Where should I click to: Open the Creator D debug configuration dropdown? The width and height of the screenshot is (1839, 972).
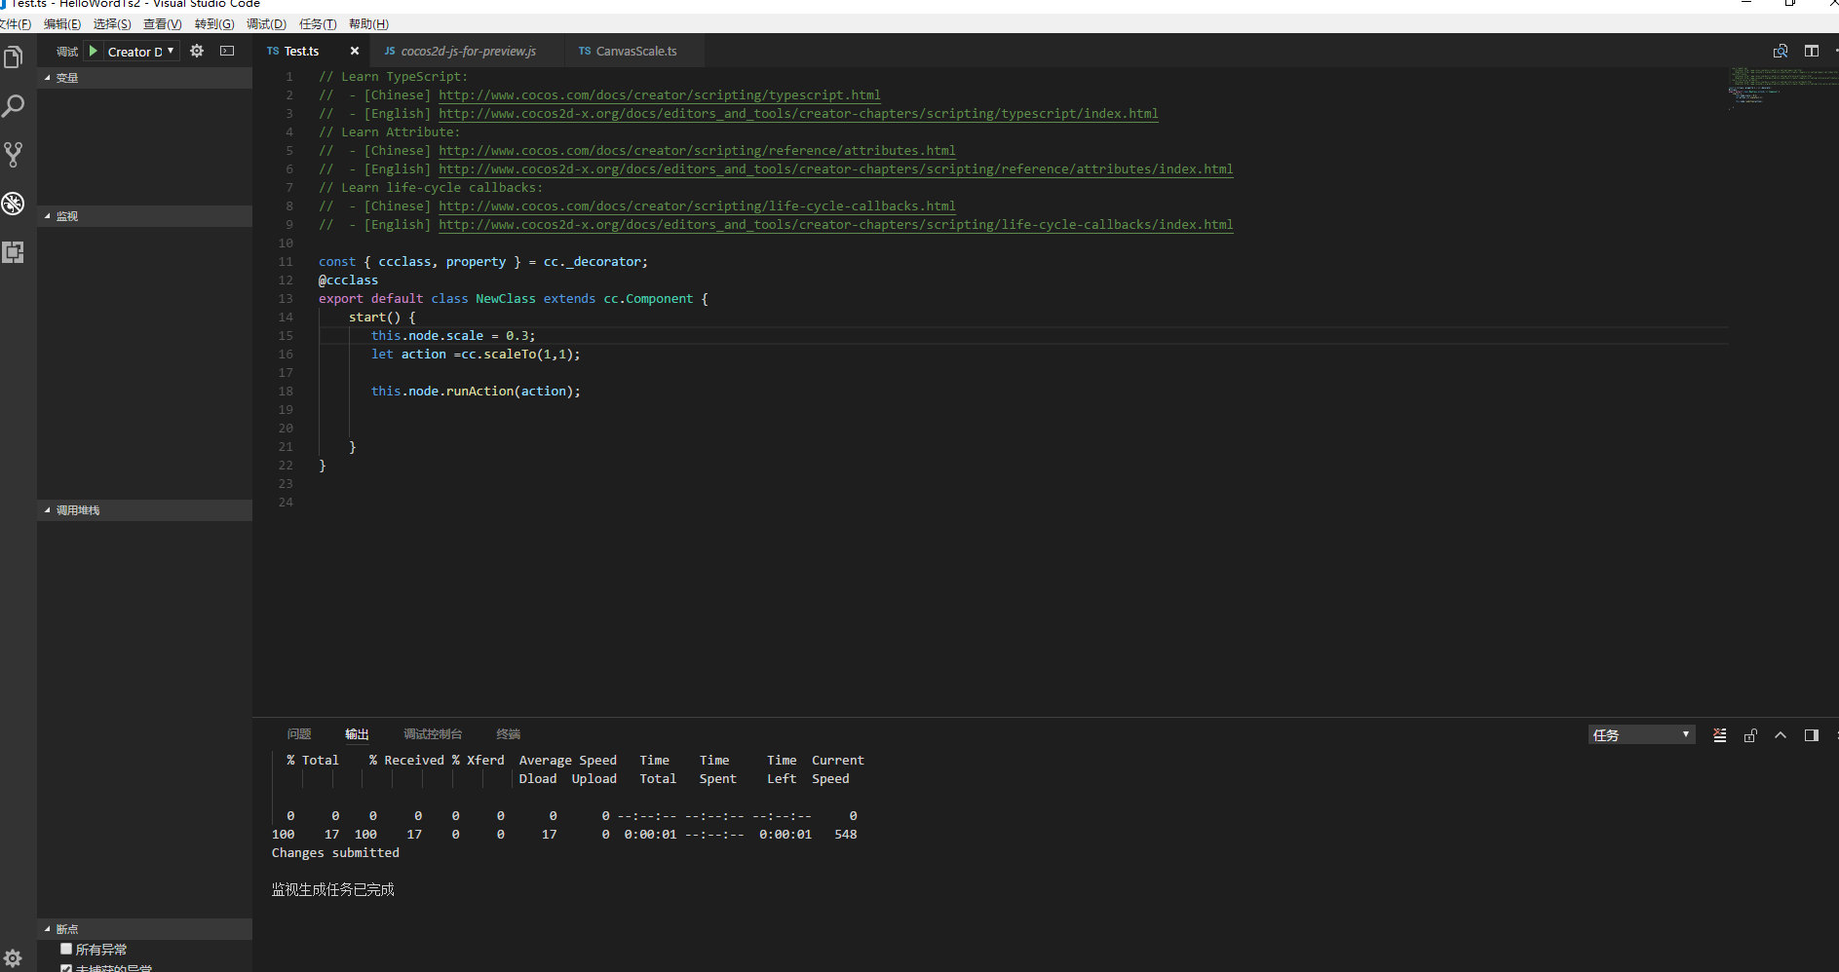tap(142, 52)
